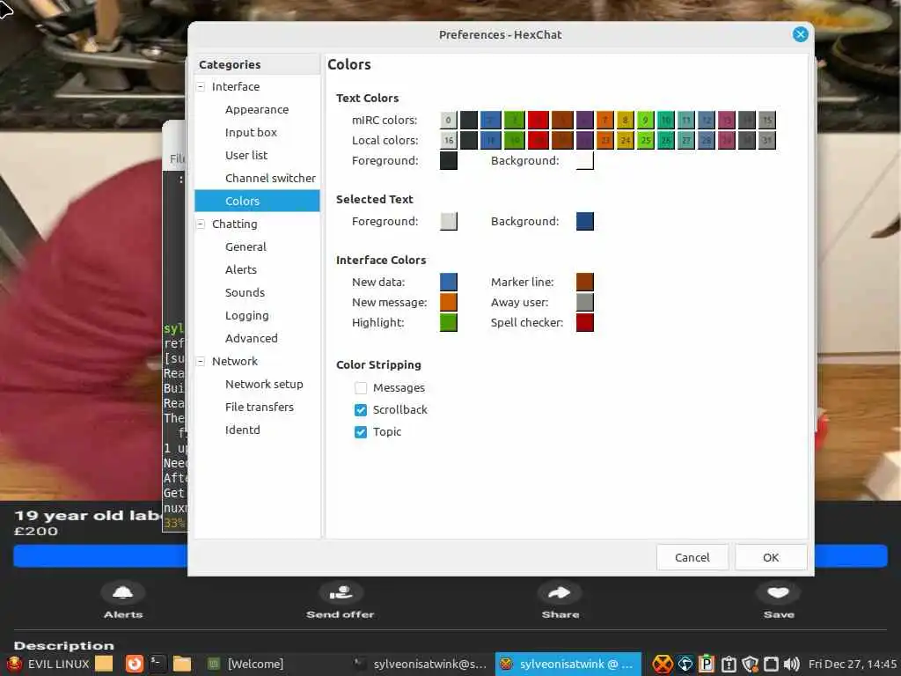Click mIRC color swatch 9 light green
The height and width of the screenshot is (676, 901).
645,120
